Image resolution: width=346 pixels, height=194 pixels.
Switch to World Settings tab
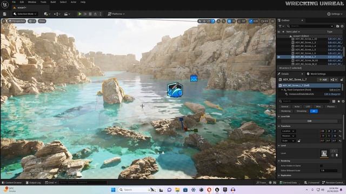pos(316,74)
